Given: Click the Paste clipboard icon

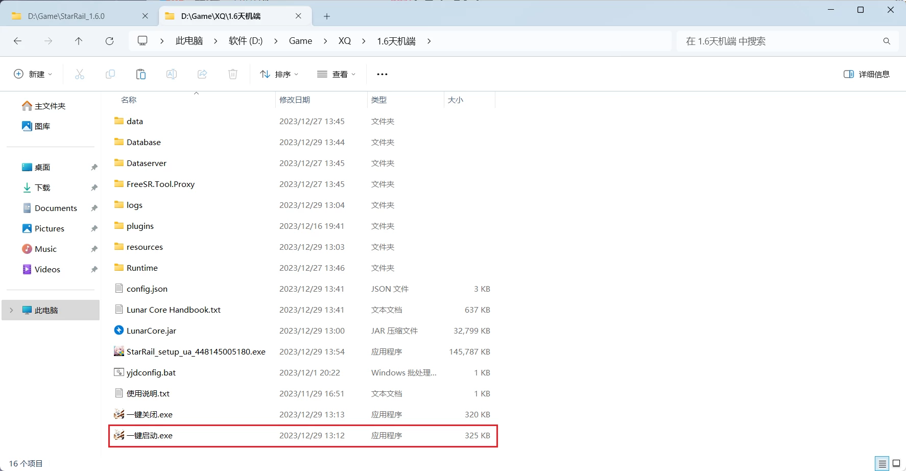Looking at the screenshot, I should (141, 75).
